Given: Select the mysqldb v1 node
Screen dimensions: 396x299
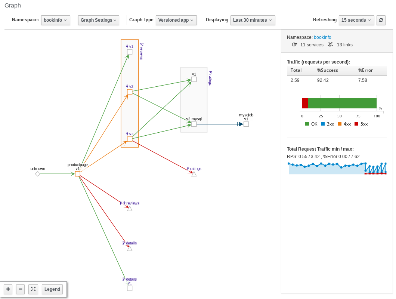Looking at the screenshot, I should click(x=246, y=124).
